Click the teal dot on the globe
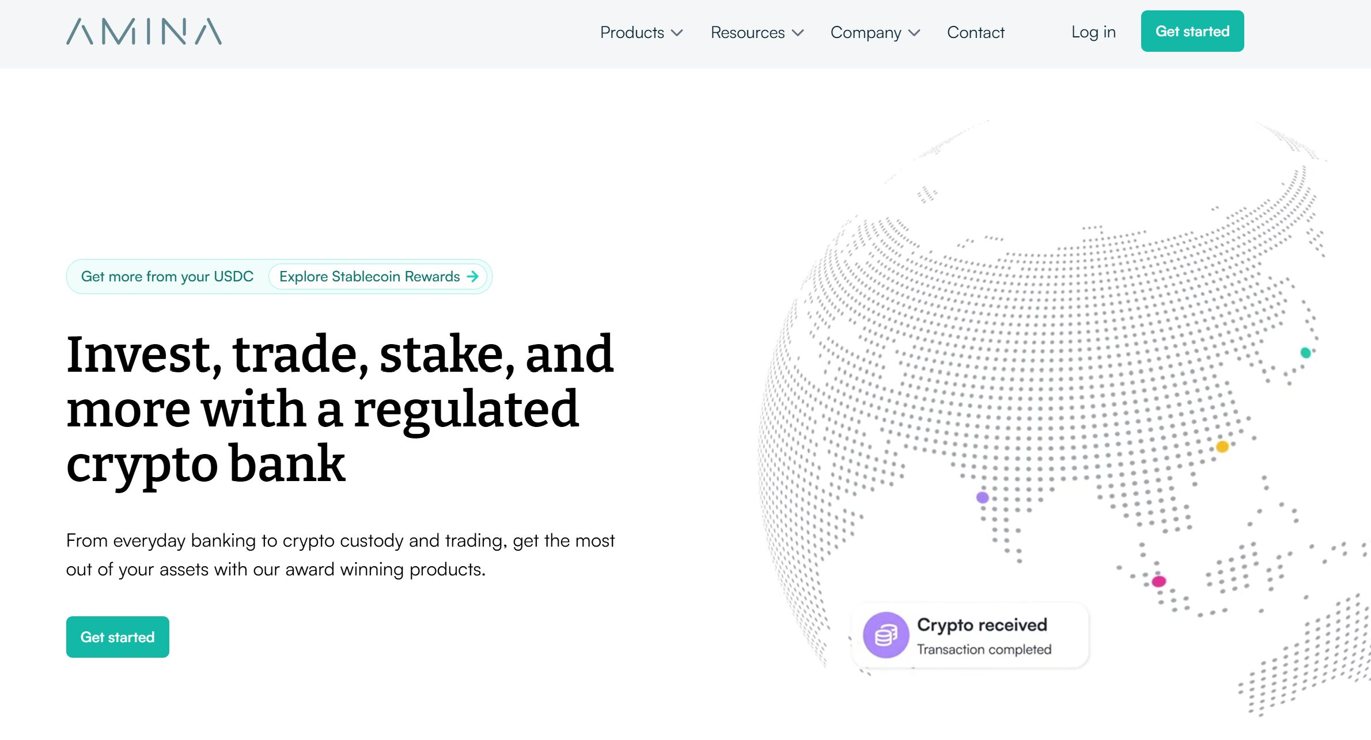This screenshot has width=1371, height=740. [x=1305, y=353]
